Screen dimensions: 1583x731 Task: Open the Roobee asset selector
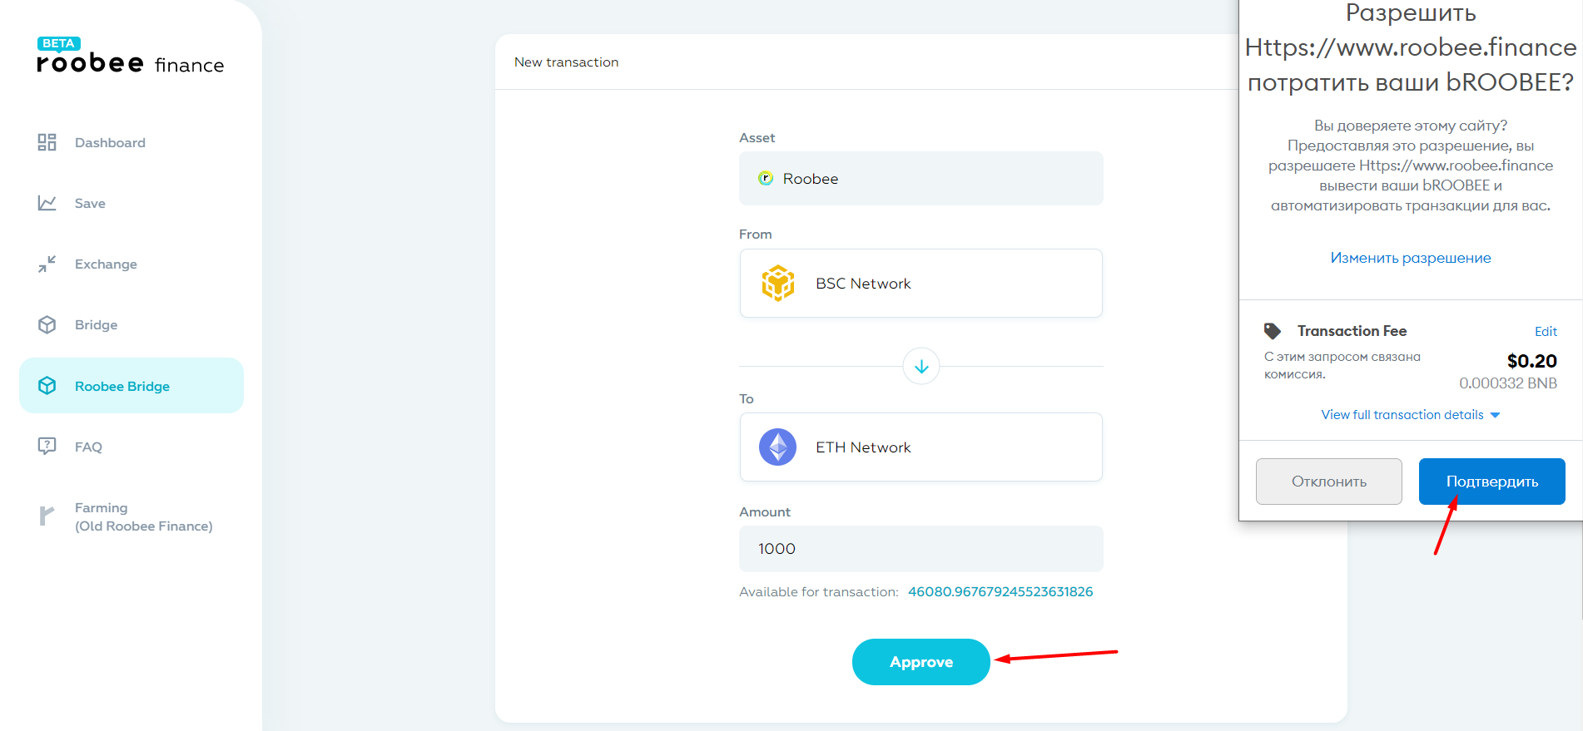point(921,178)
